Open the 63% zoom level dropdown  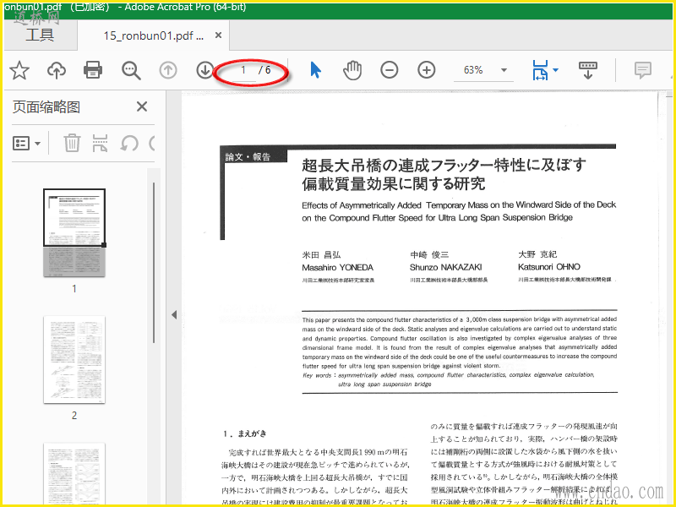click(504, 70)
